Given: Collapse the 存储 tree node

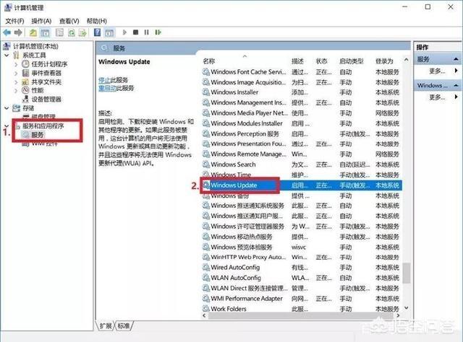Looking at the screenshot, I should 7,108.
